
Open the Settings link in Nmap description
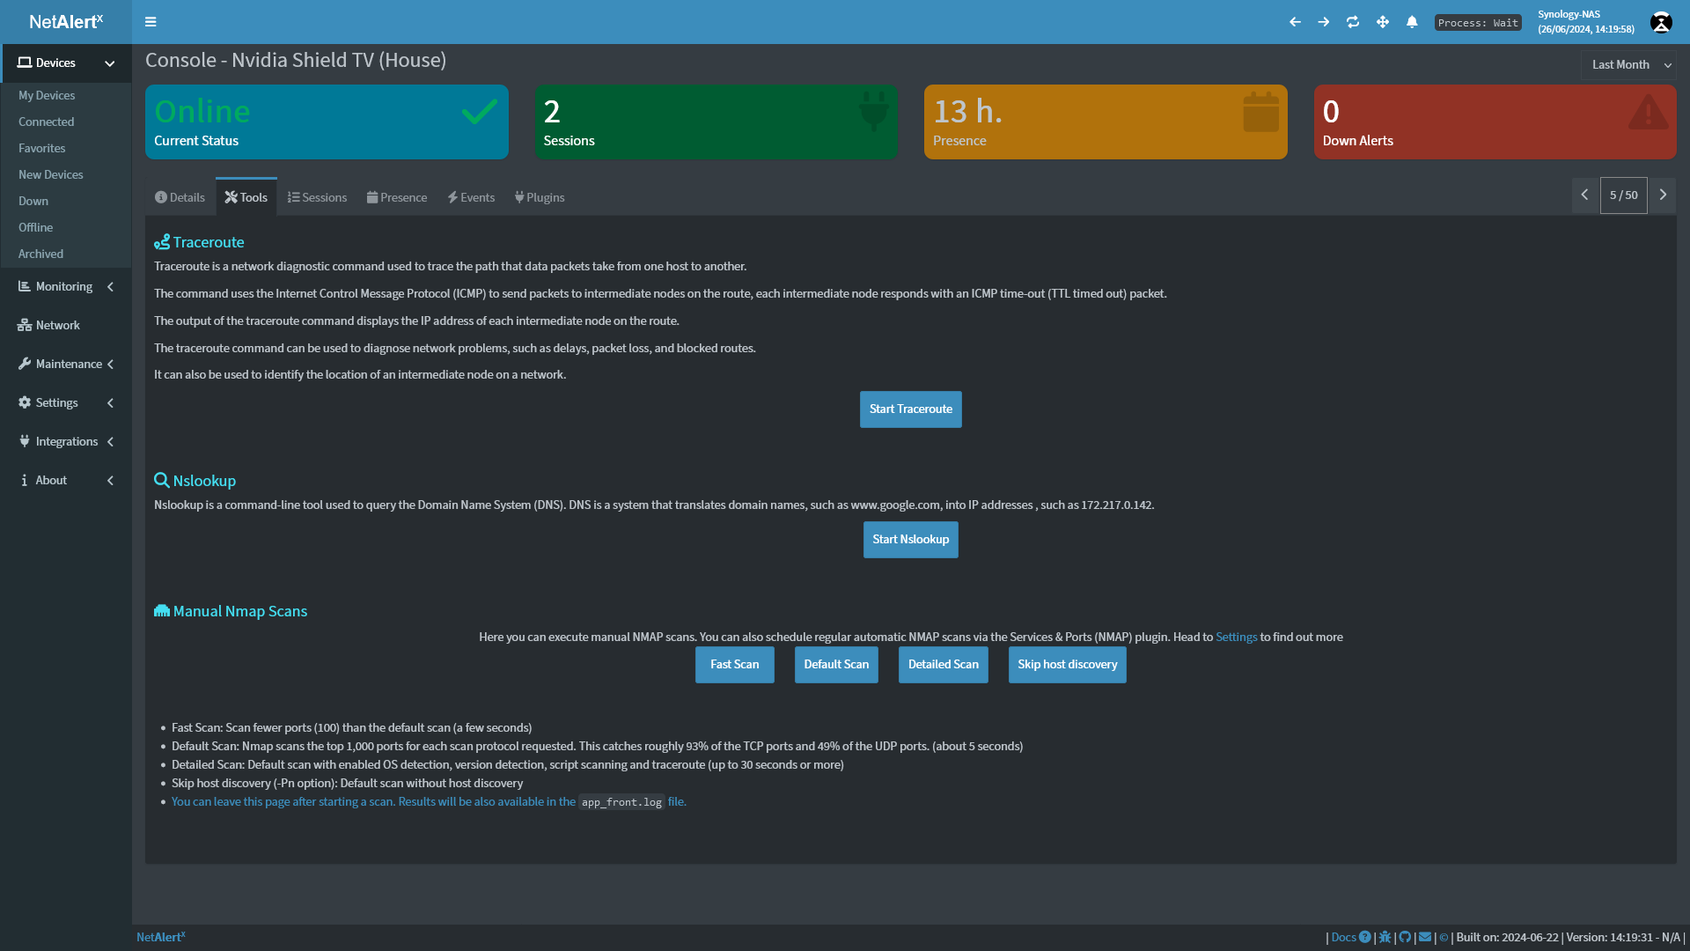pos(1236,637)
